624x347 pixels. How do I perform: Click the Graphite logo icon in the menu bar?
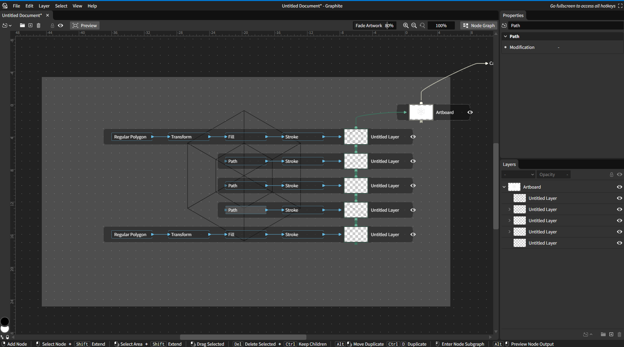point(5,6)
